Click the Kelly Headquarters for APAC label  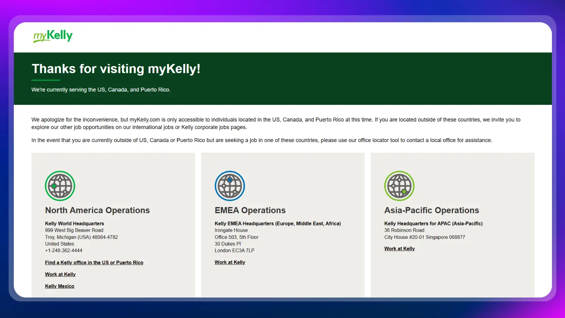tap(433, 224)
